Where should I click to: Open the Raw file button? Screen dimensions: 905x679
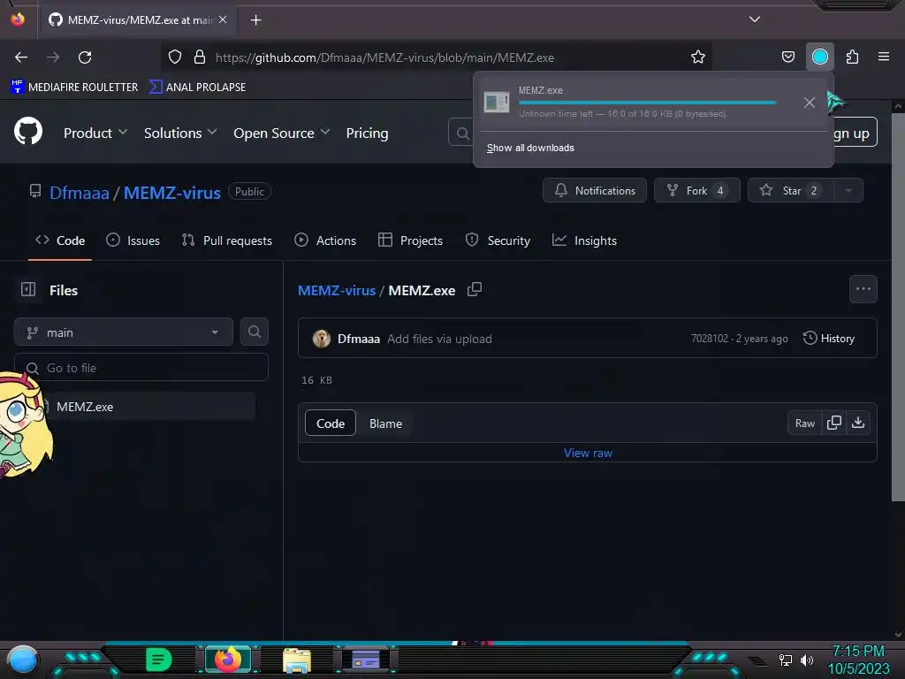[x=804, y=423]
